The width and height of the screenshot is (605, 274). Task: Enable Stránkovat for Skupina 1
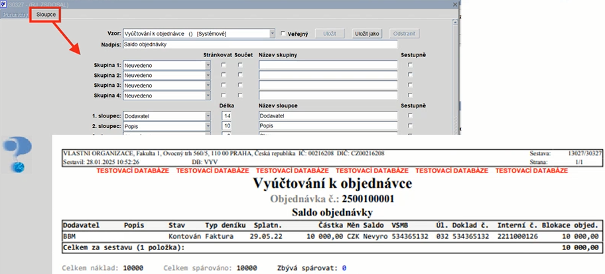[224, 65]
